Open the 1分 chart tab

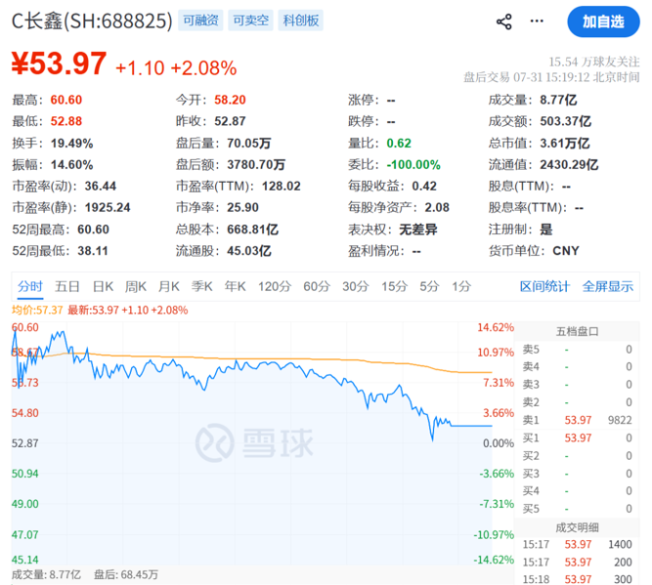click(461, 286)
